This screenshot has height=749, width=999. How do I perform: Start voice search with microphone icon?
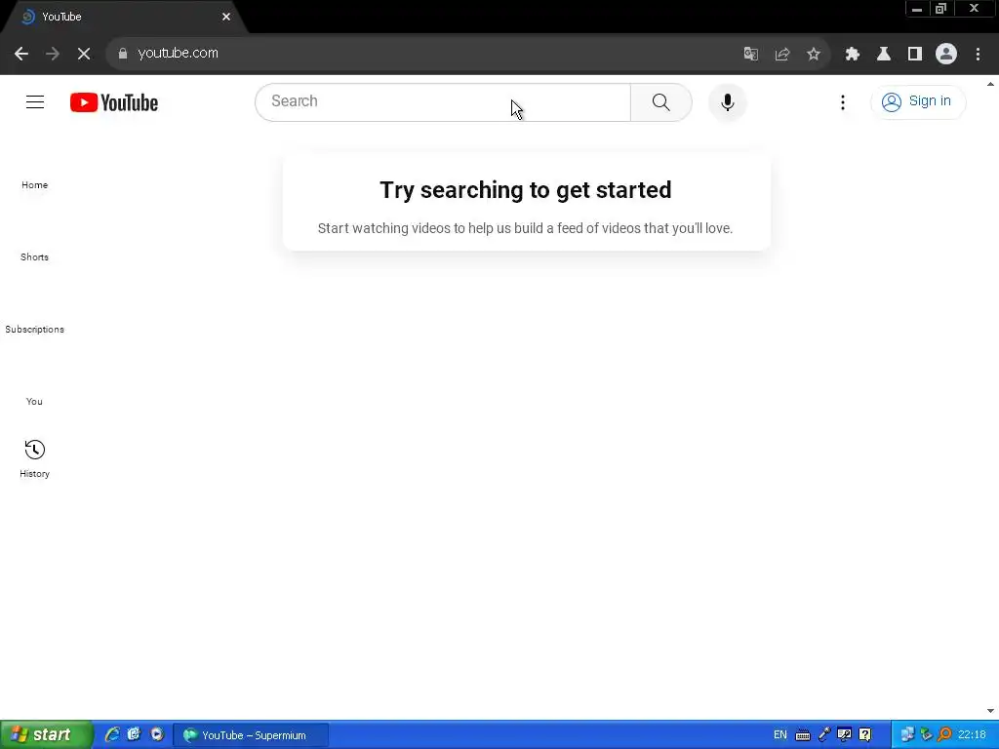pyautogui.click(x=727, y=101)
